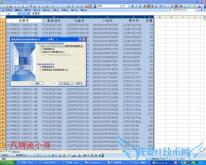This screenshot has width=206, height=165.
Task: Click the Align Left icon
Action: point(145,6)
